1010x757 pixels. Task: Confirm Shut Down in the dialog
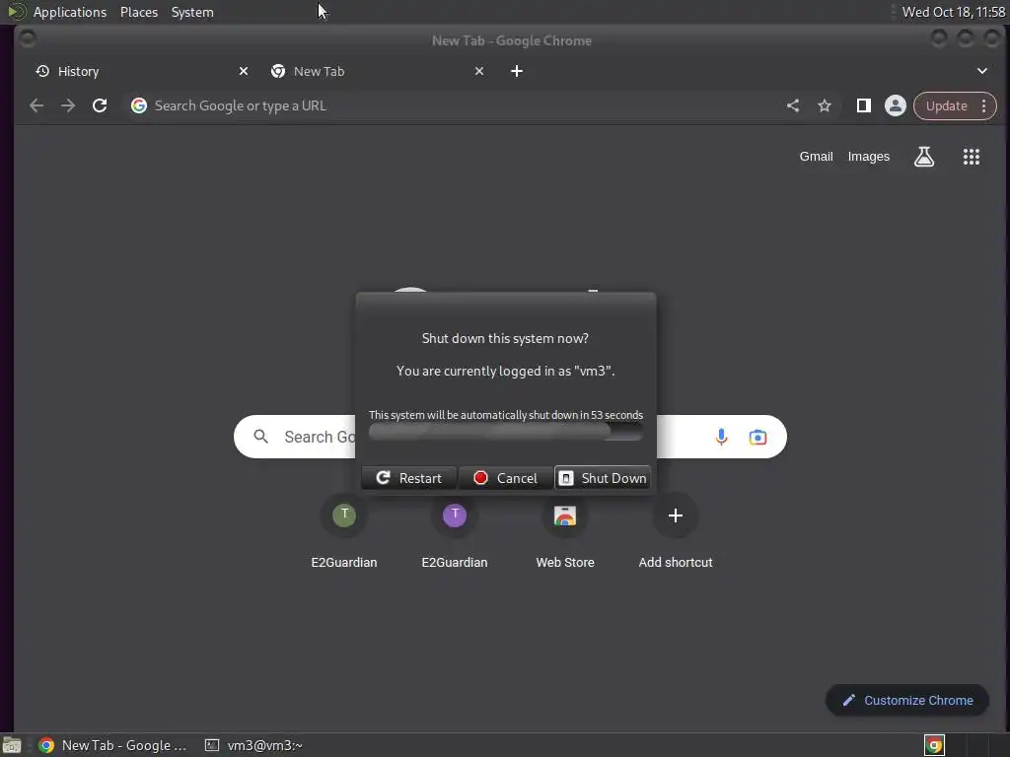[x=603, y=478]
